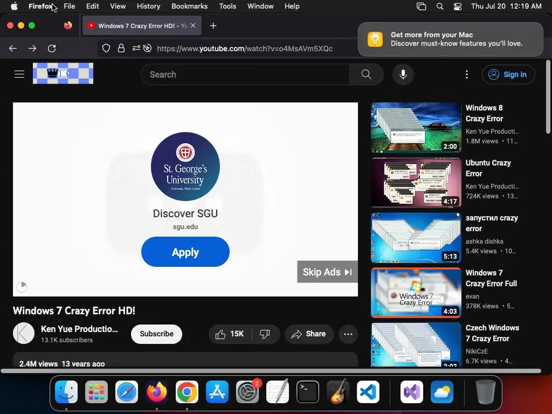This screenshot has height=414, width=552.
Task: Subscribe to Ken Yue Productions
Action: (x=156, y=334)
